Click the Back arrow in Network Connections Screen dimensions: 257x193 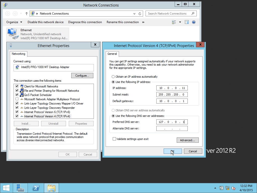pos(8,14)
